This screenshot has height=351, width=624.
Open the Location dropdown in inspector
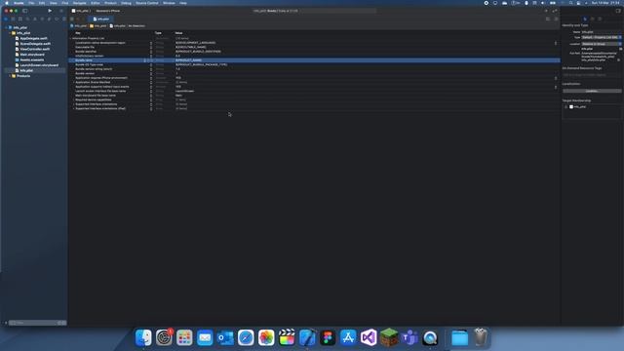(602, 44)
